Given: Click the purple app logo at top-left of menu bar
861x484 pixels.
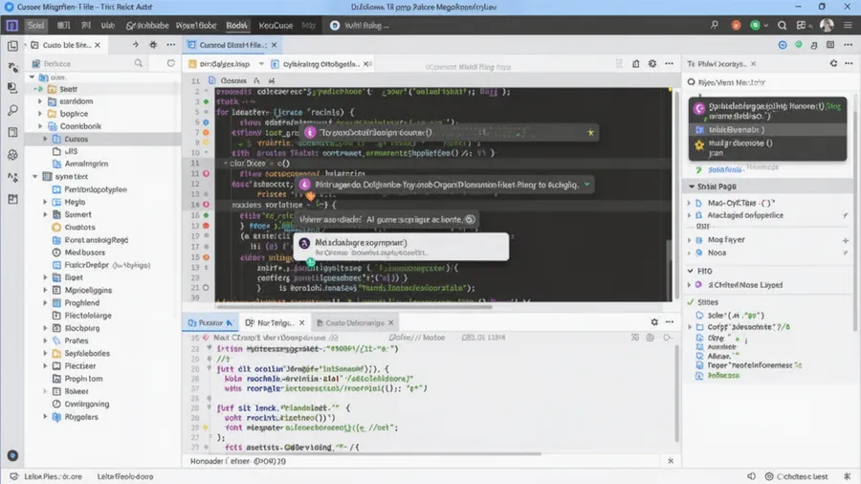Looking at the screenshot, I should [12, 25].
